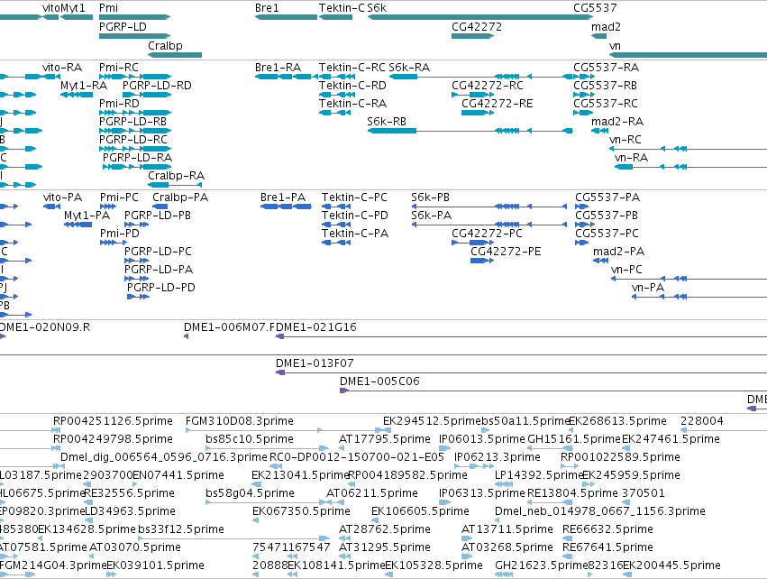Click the Cralbp gene label
The height and width of the screenshot is (579, 767).
click(x=165, y=45)
